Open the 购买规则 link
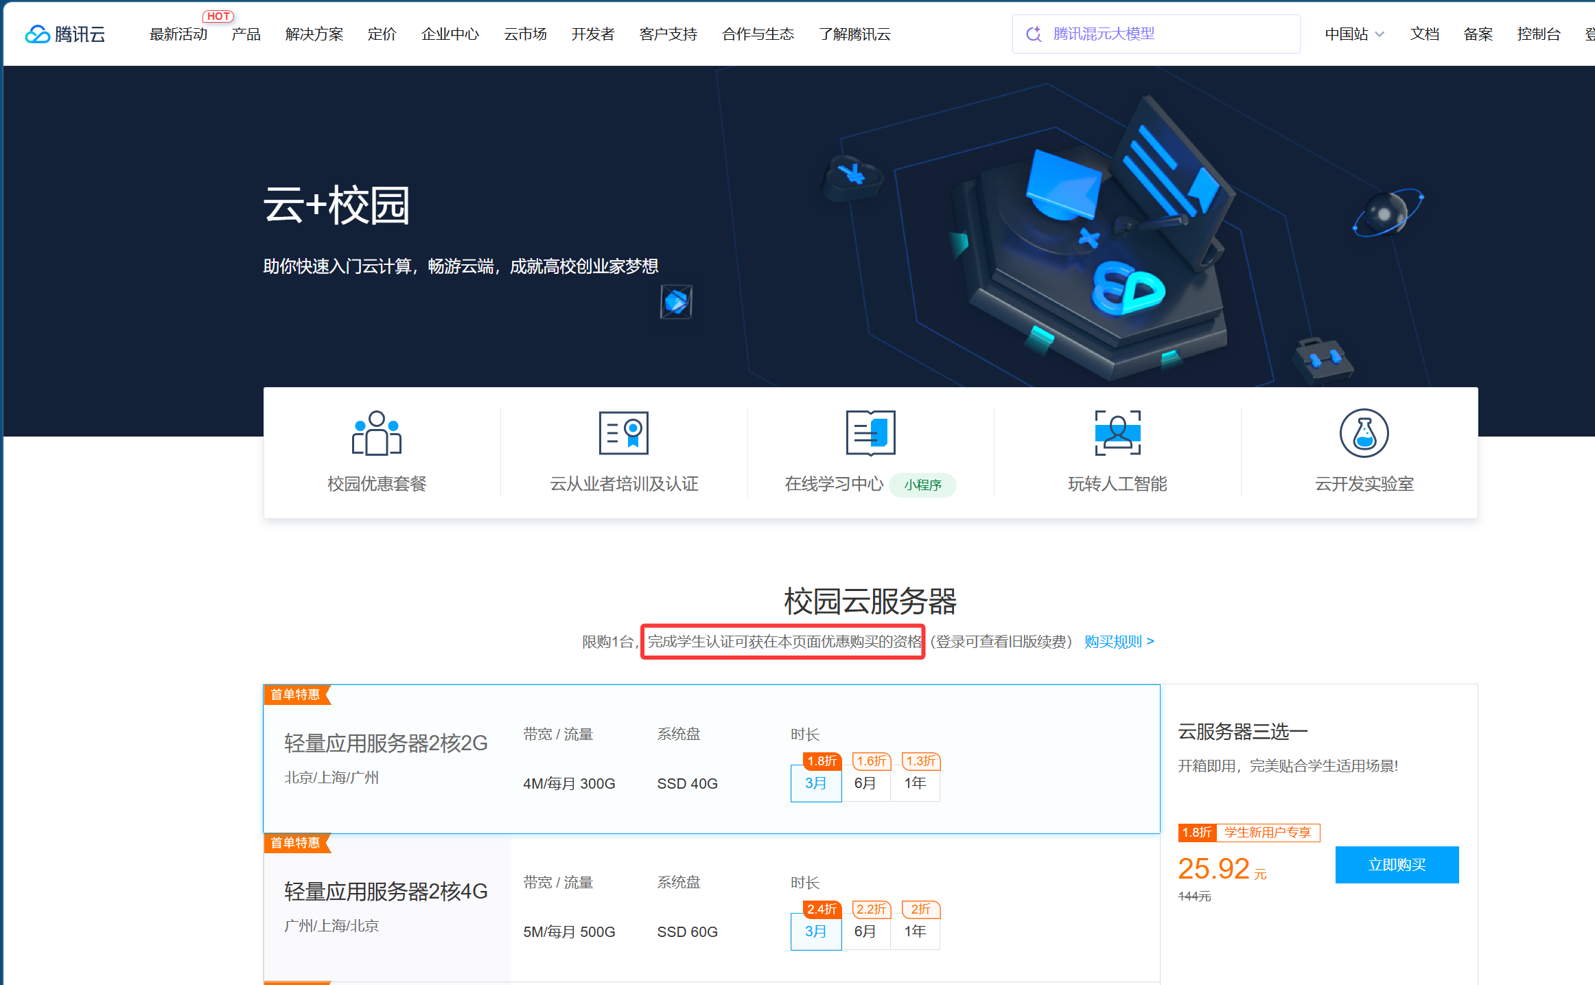1595x985 pixels. [x=1119, y=642]
